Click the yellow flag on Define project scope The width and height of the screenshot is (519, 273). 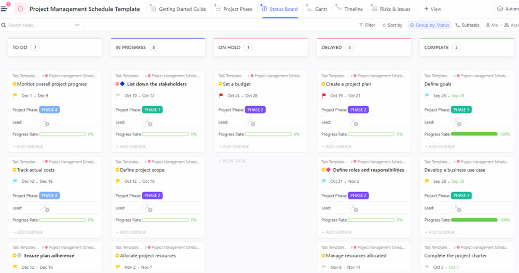coord(118,181)
